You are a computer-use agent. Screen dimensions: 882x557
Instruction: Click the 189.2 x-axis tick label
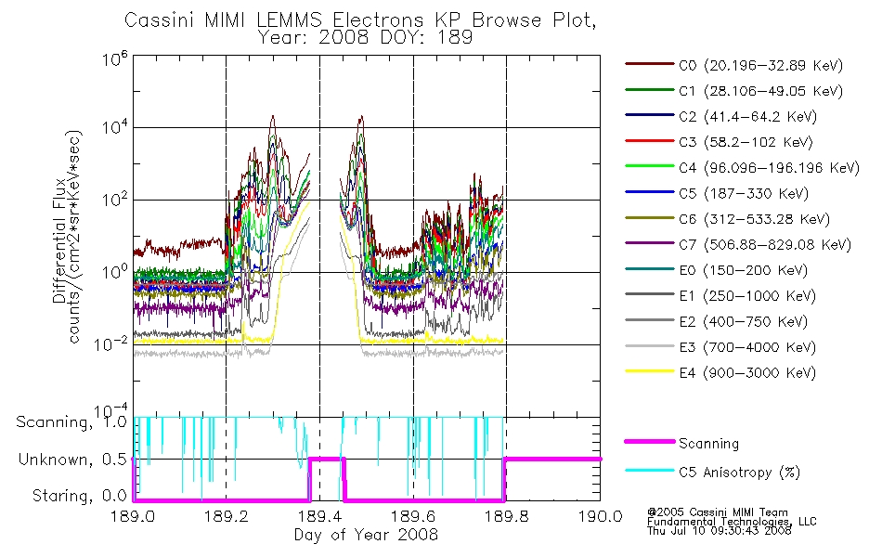pyautogui.click(x=227, y=516)
